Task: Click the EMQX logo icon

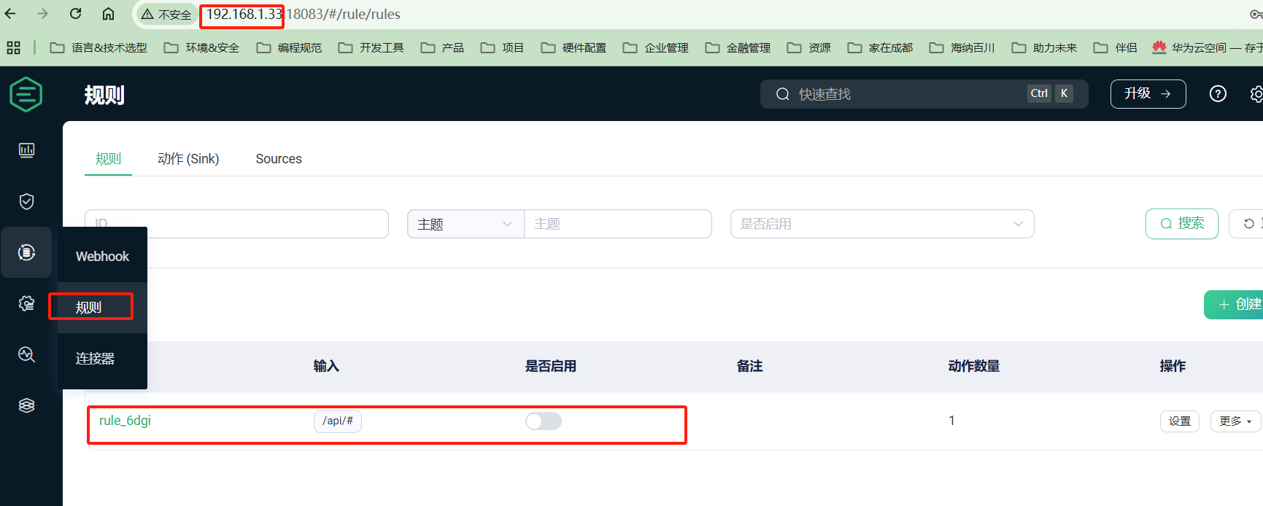Action: pyautogui.click(x=26, y=95)
